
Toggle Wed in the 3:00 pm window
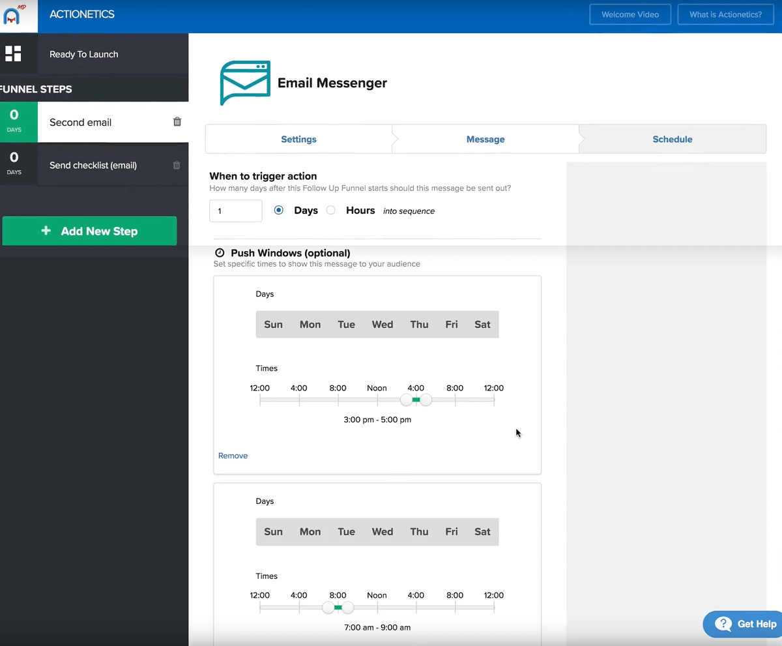pos(383,325)
